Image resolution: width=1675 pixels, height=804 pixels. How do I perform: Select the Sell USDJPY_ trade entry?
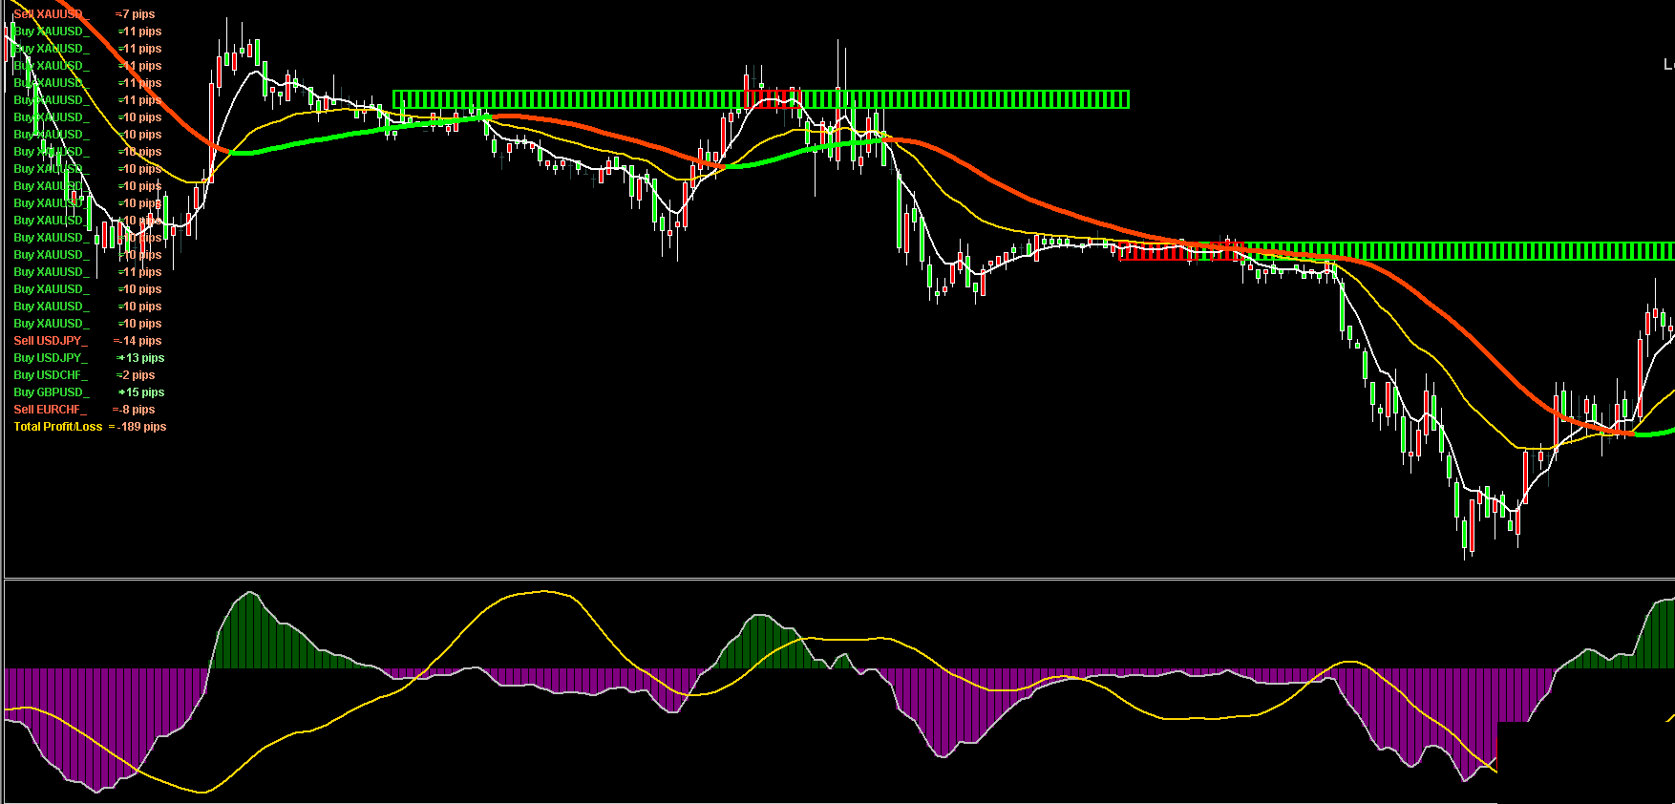(x=51, y=341)
